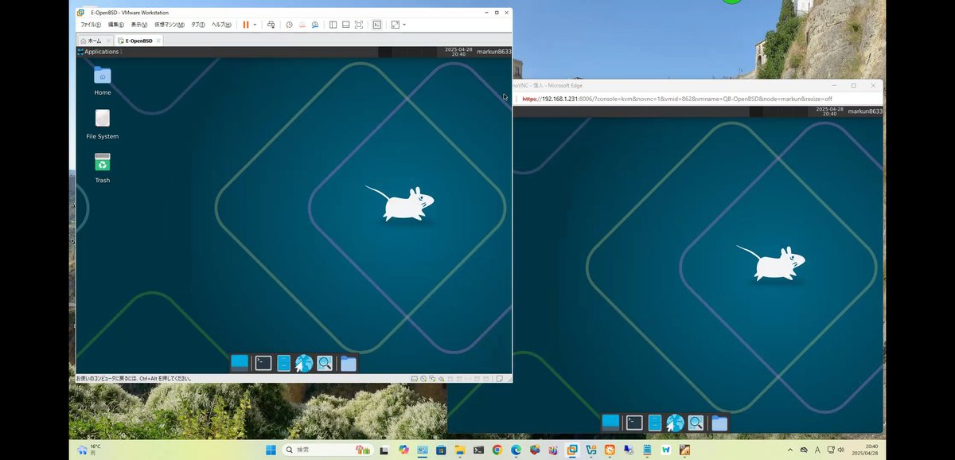Open home folder in VMware guest dock
Screen dimensions: 955x460
click(x=348, y=363)
